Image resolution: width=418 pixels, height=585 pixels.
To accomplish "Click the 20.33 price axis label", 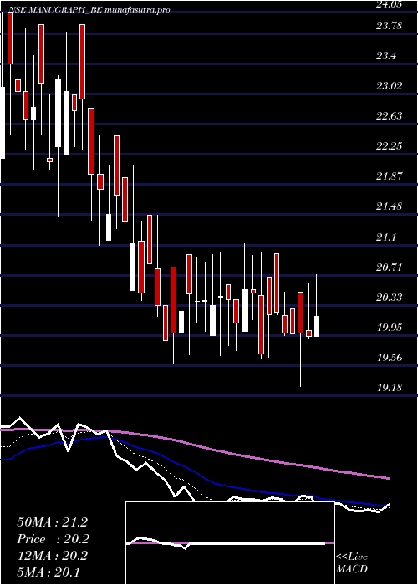I will (x=390, y=297).
